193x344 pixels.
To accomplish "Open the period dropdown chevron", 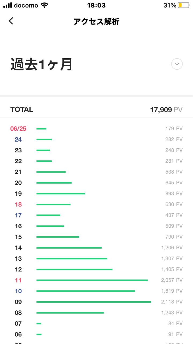I will click(177, 64).
